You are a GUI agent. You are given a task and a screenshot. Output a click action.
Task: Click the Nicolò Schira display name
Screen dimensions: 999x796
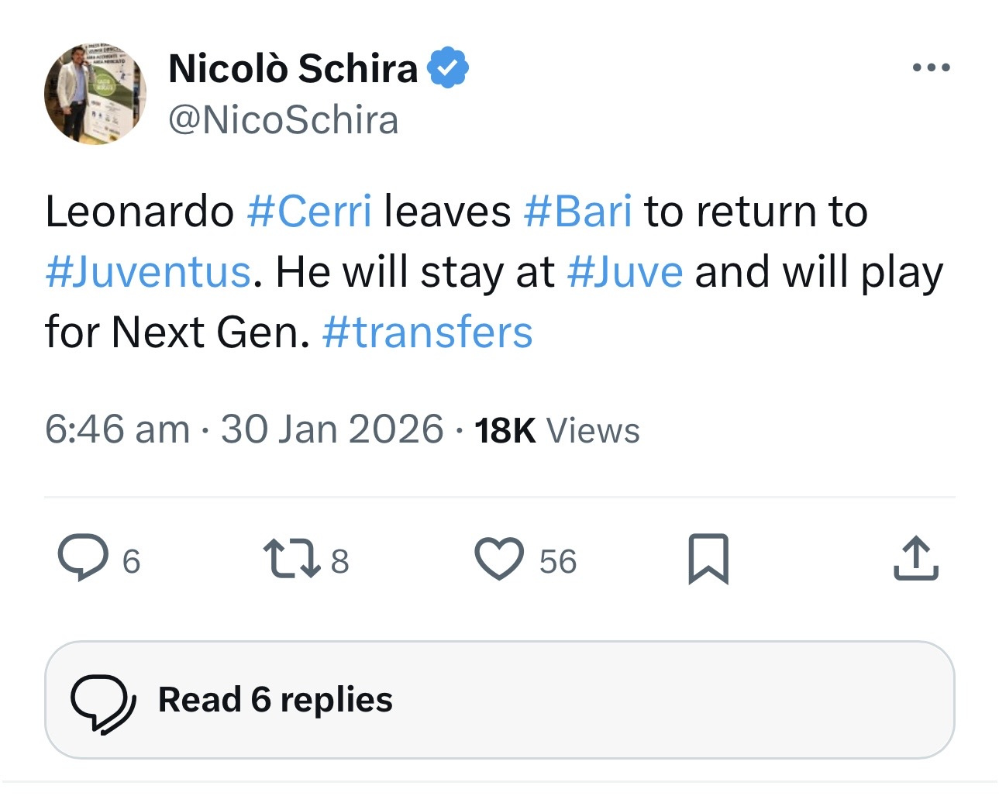(x=293, y=68)
